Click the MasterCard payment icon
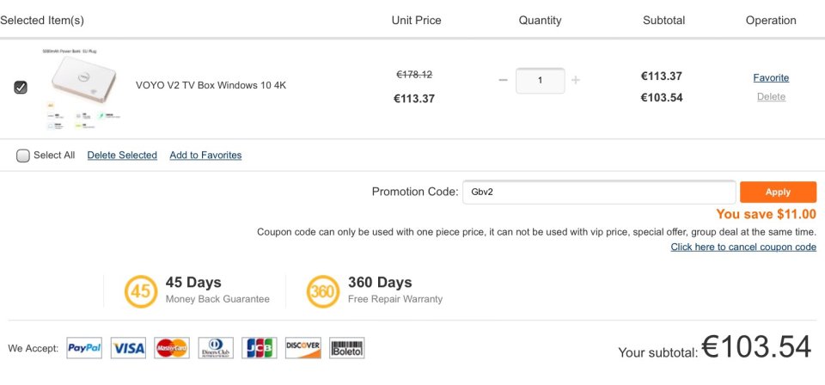This screenshot has height=385, width=825. [x=172, y=348]
